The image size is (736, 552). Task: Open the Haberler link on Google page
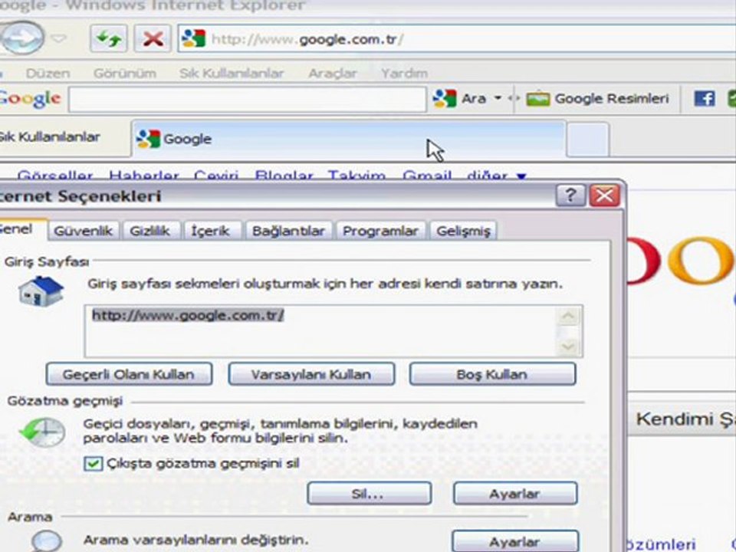click(144, 176)
